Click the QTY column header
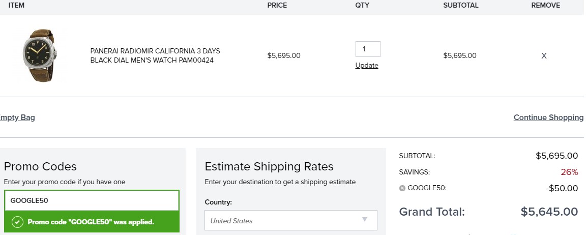The width and height of the screenshot is (587, 235). click(x=362, y=5)
